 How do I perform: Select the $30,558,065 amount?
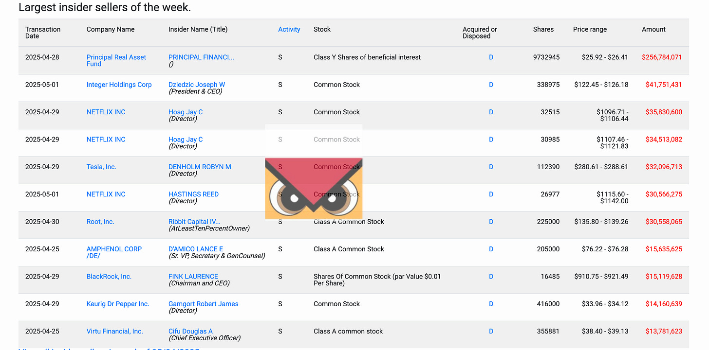664,222
